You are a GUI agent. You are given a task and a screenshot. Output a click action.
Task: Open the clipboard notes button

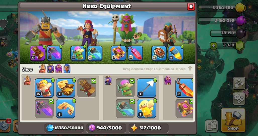point(211,126)
